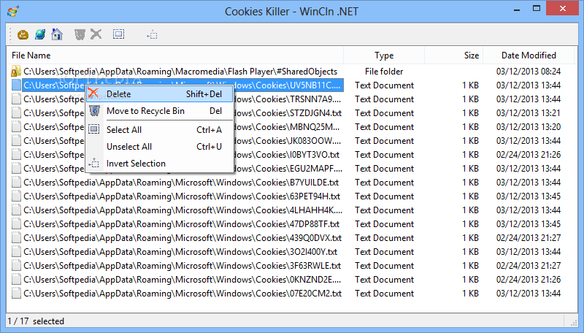Click the grayed recycle bin toolbar icon

(80, 34)
